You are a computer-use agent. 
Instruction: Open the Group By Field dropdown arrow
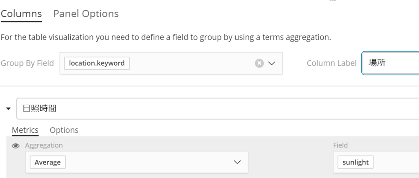click(272, 63)
